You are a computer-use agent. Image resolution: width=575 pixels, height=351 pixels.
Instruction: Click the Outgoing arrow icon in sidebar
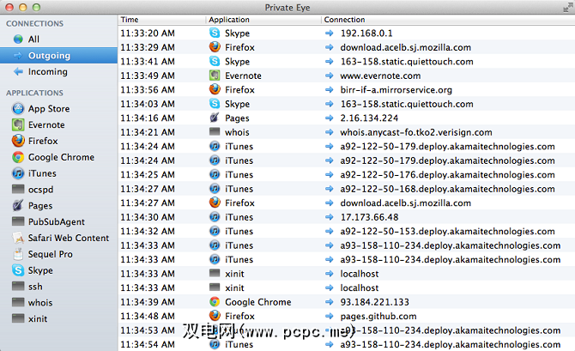coord(18,56)
